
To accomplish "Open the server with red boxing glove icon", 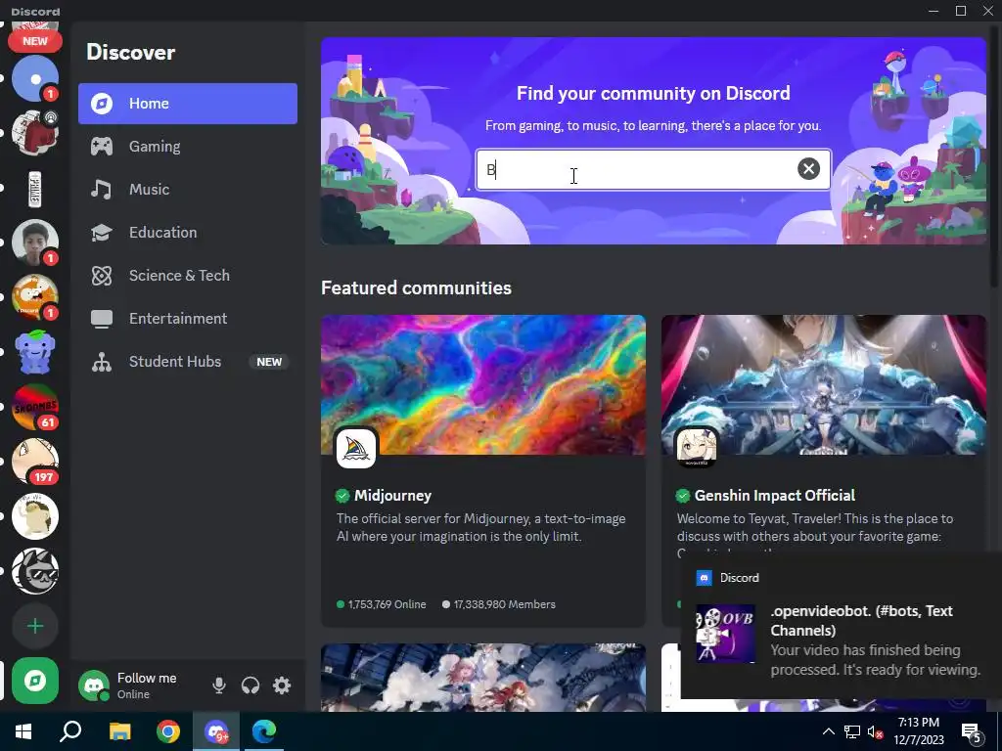I will click(35, 133).
